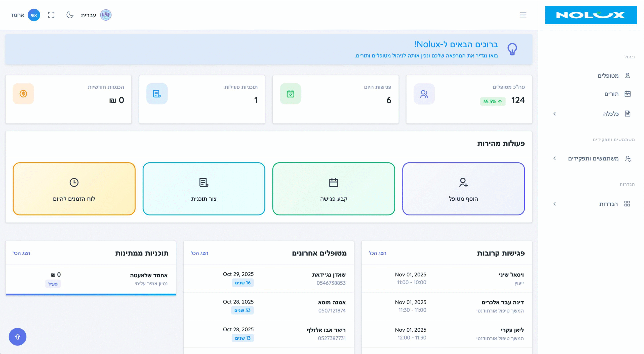Click הצג הכל link in פגישות קרובות
This screenshot has width=644, height=354.
point(377,253)
